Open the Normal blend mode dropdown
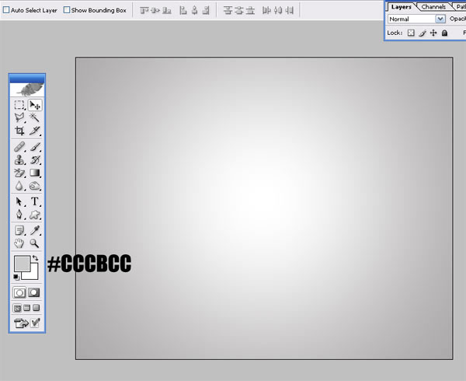The image size is (466, 381). click(440, 19)
